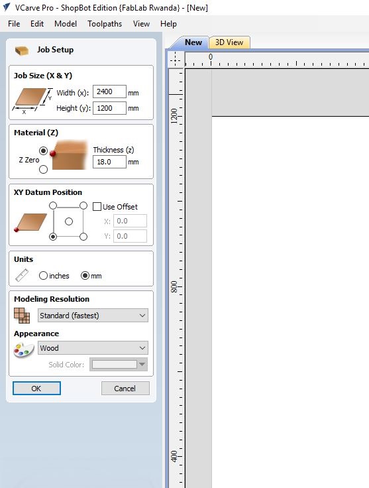
Task: Click the Solid Color swatch
Action: [x=115, y=364]
